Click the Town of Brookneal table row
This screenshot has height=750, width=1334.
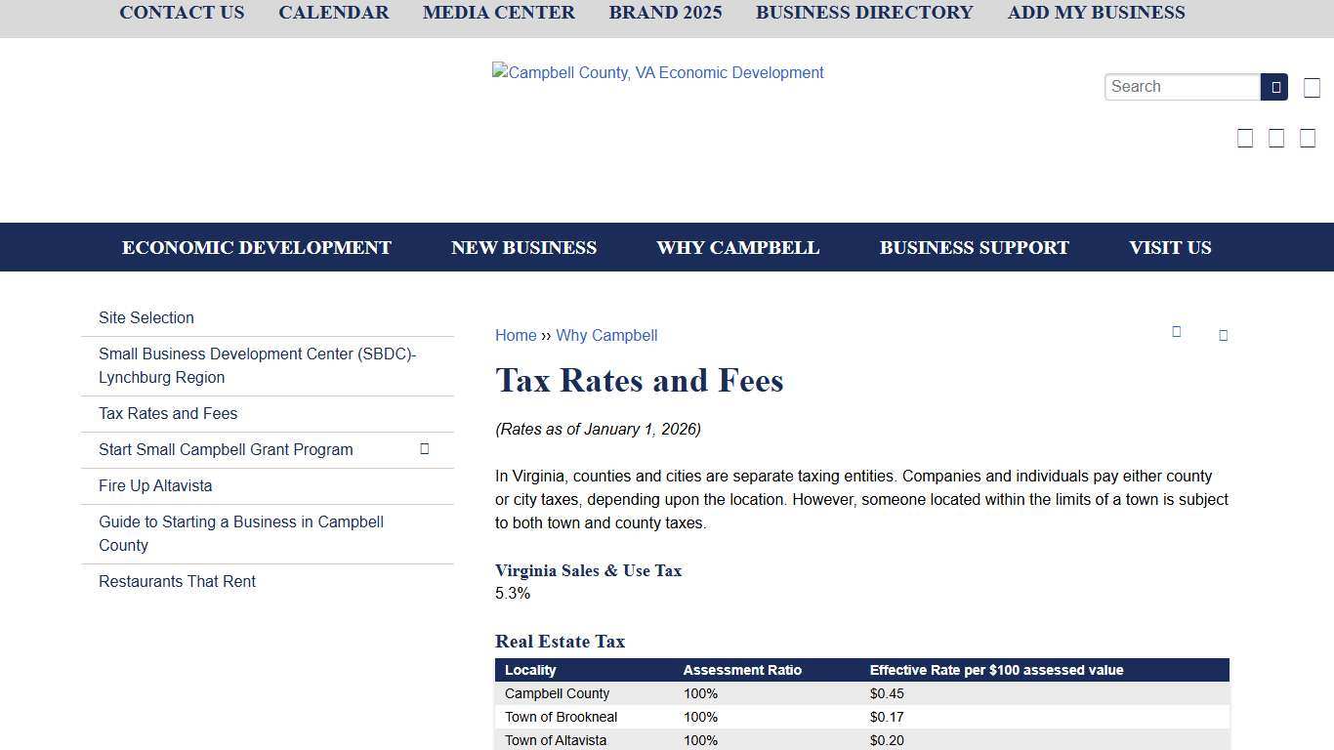684,717
